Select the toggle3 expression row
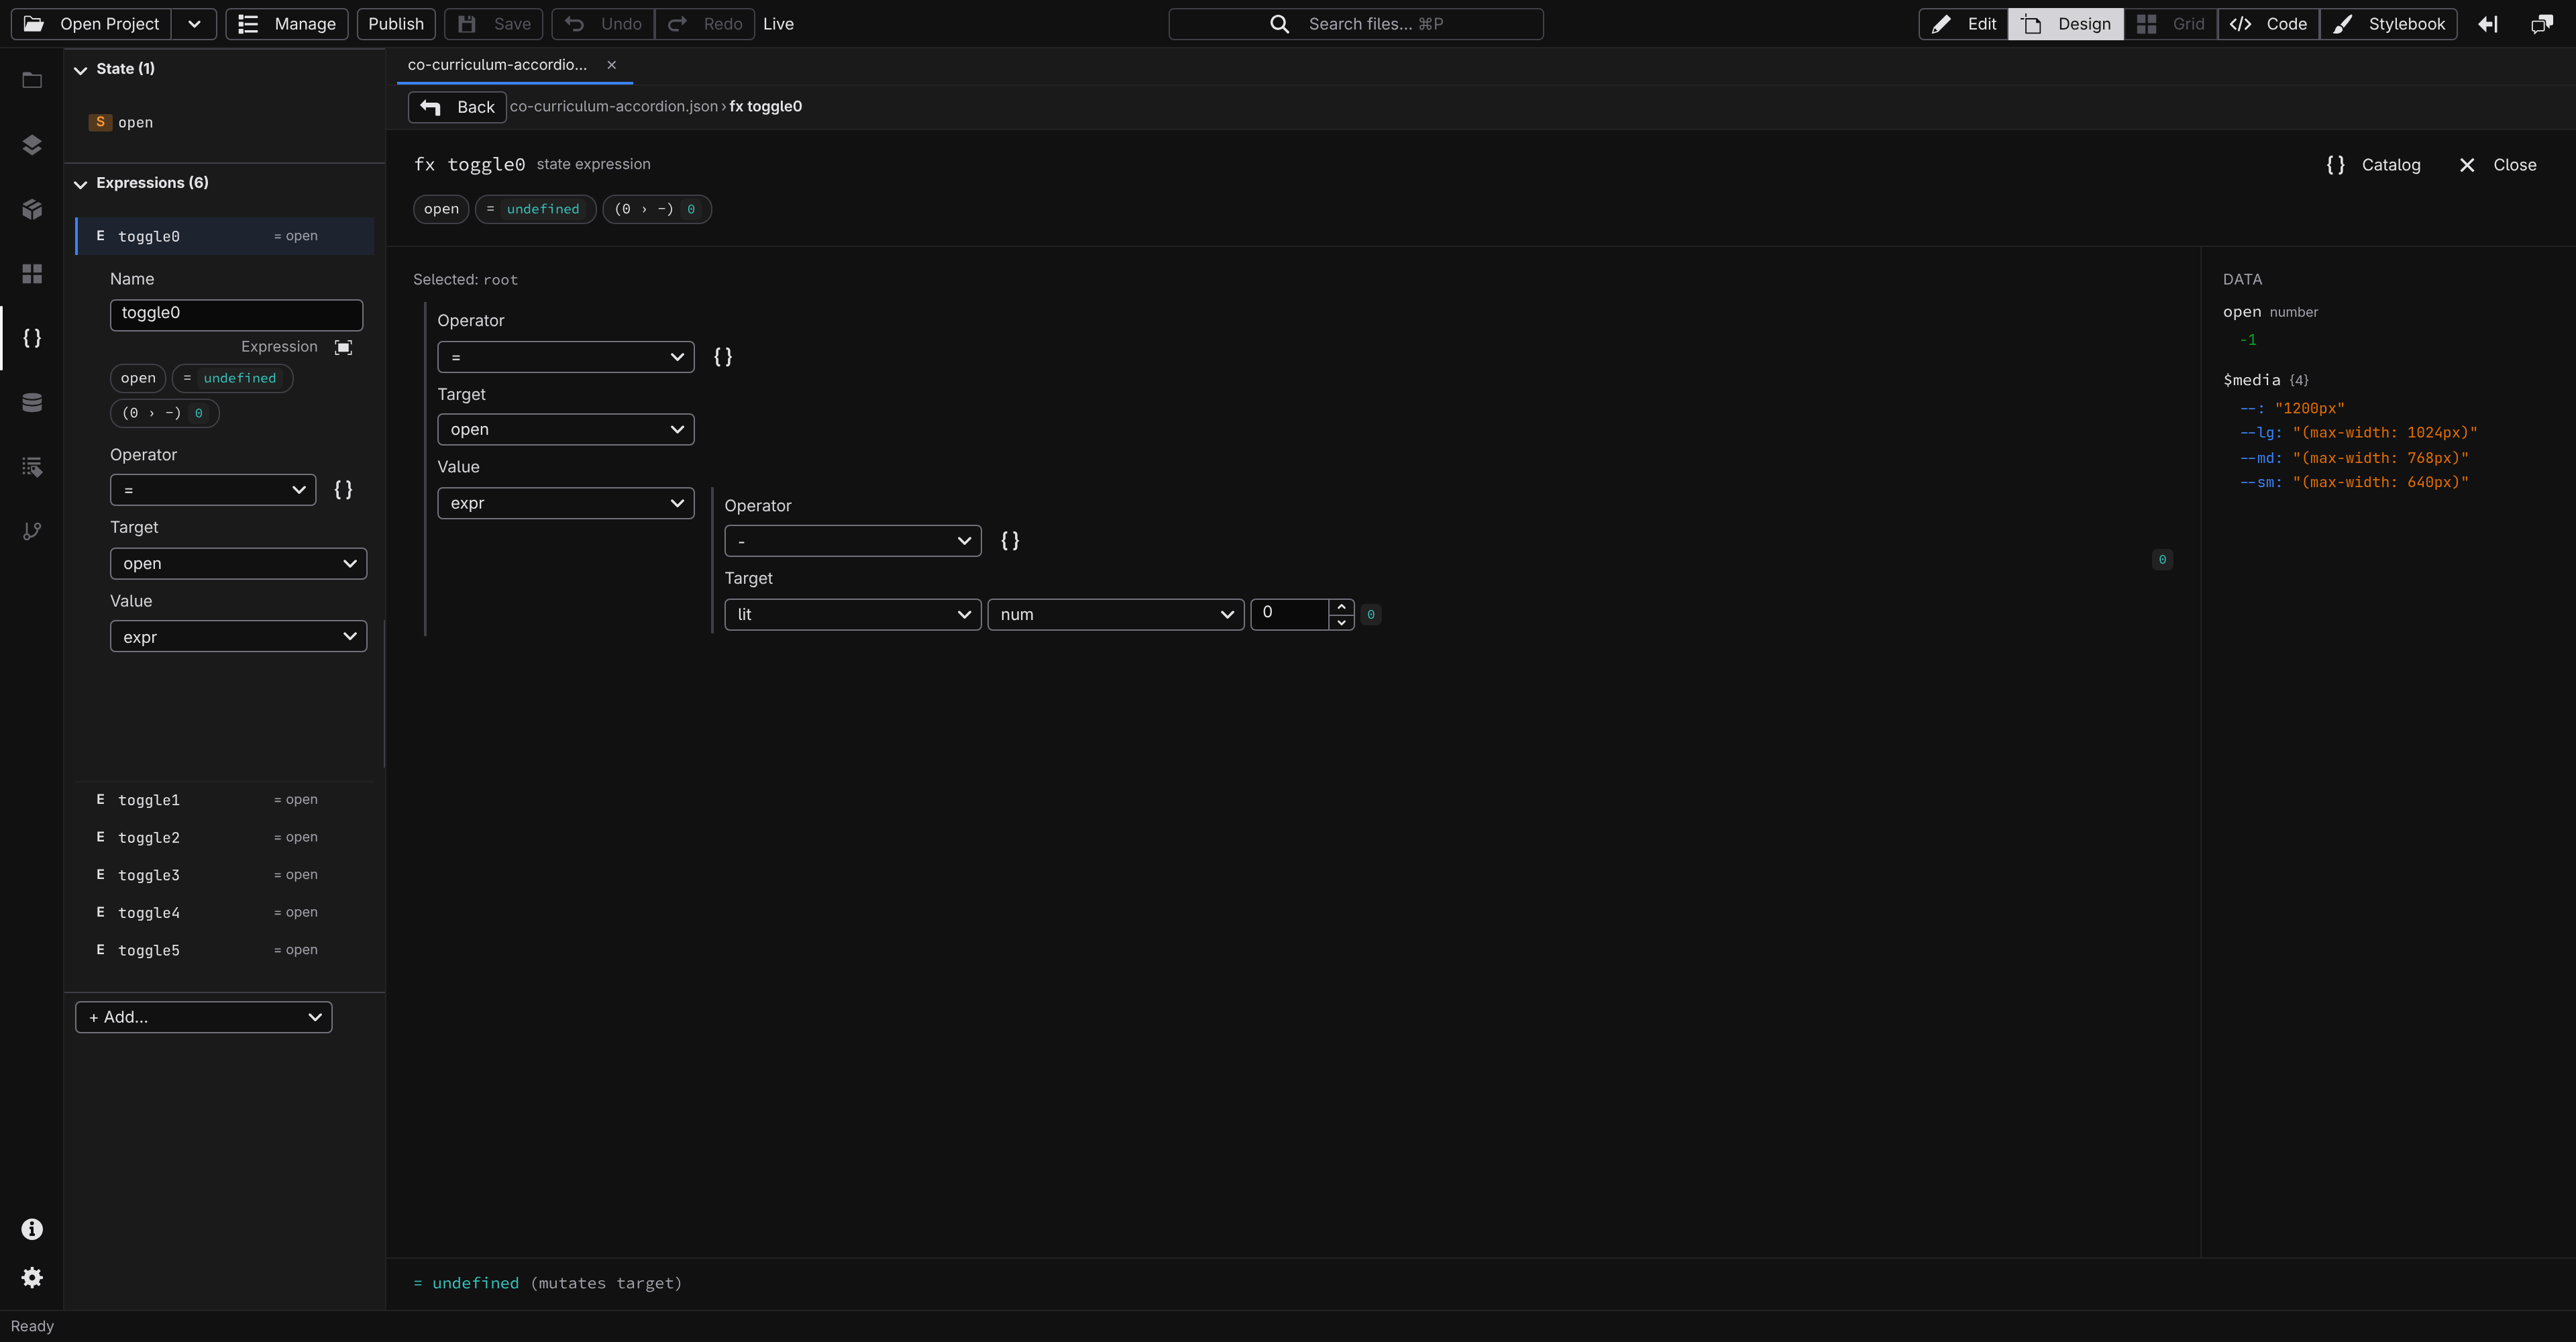This screenshot has width=2576, height=1342. tap(225, 875)
